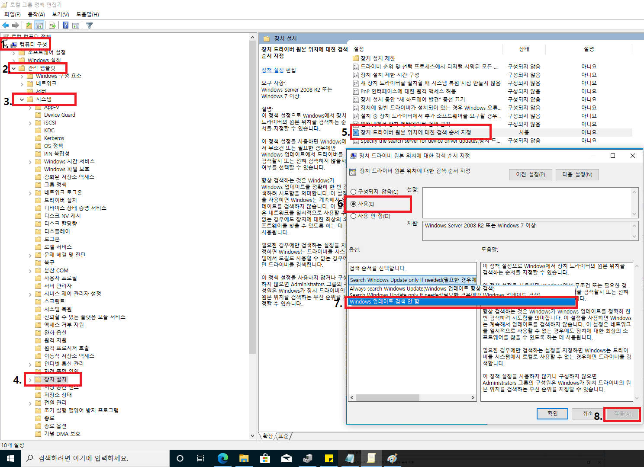Image resolution: width=644 pixels, height=467 pixels.
Task: Switch to Paint palette taskbar icon
Action: coord(392,458)
